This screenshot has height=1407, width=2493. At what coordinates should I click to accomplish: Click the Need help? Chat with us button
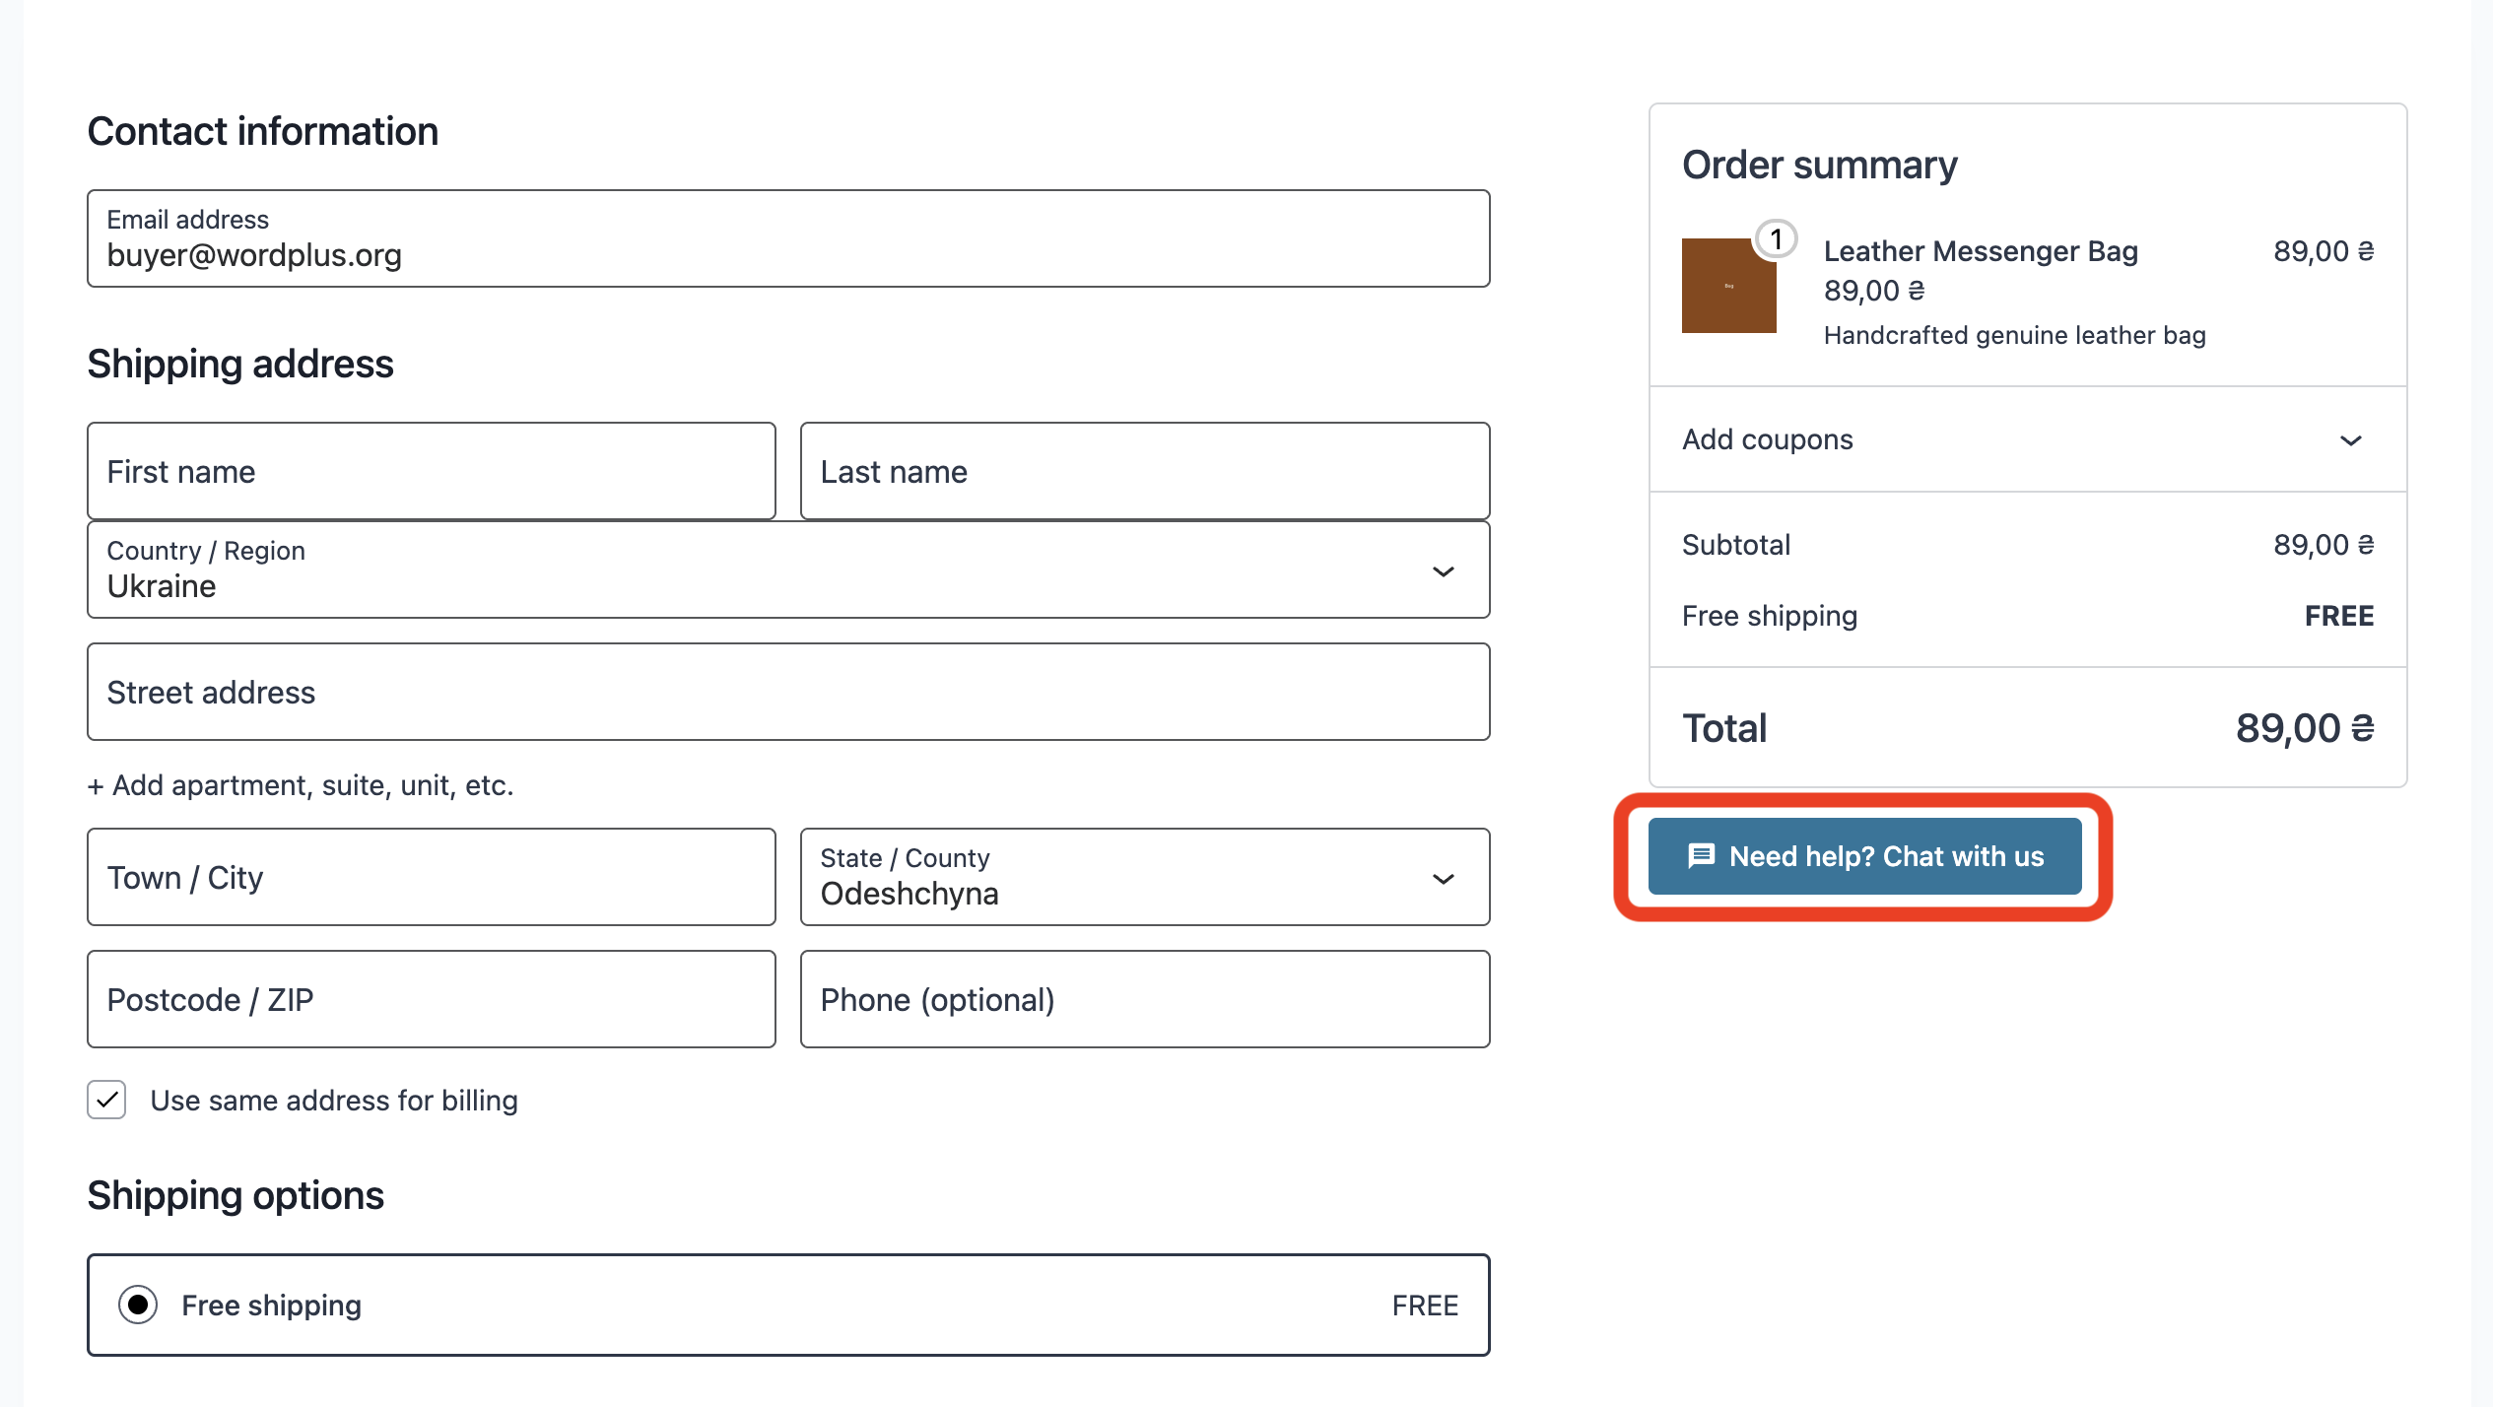click(x=1864, y=856)
